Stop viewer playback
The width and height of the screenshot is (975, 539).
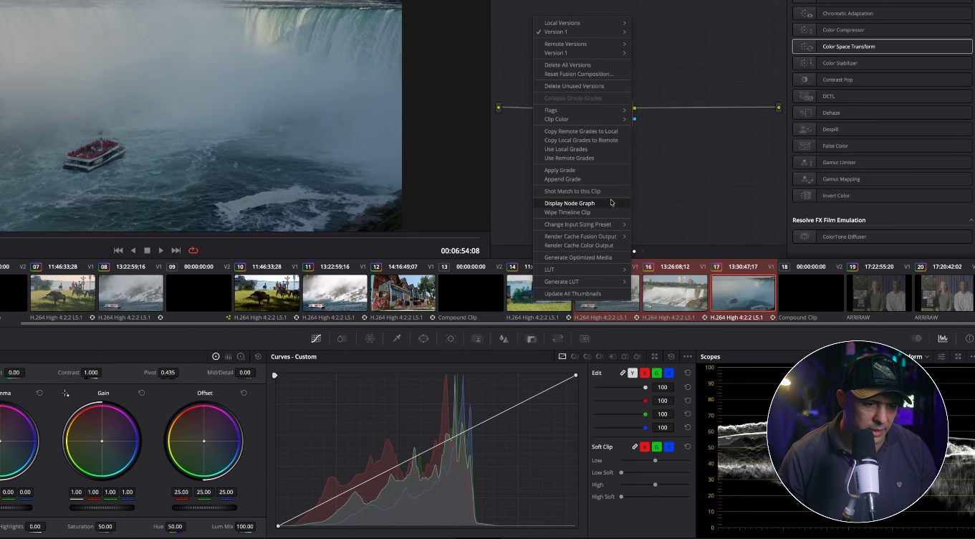[147, 250]
